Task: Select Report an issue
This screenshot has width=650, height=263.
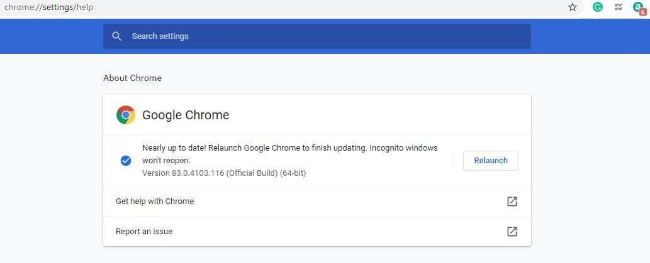Action: click(x=144, y=232)
